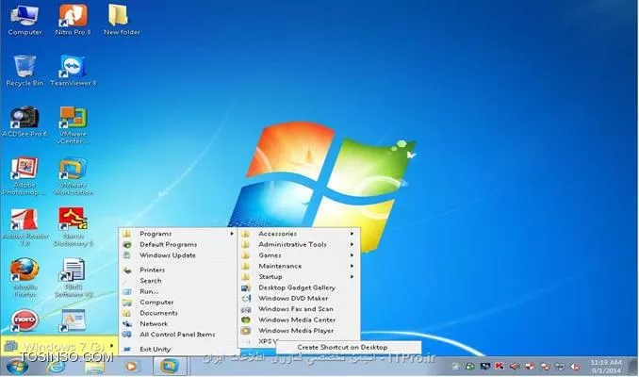The height and width of the screenshot is (377, 639).
Task: Open Printers from the Unity menu
Action: (178, 270)
